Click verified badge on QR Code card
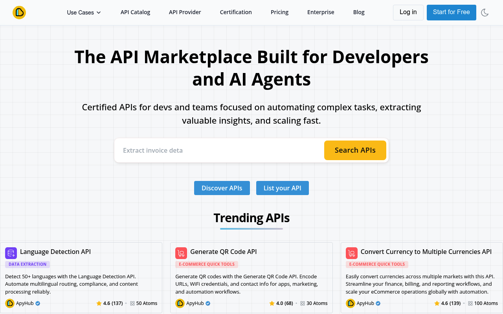The height and width of the screenshot is (314, 503). click(208, 303)
